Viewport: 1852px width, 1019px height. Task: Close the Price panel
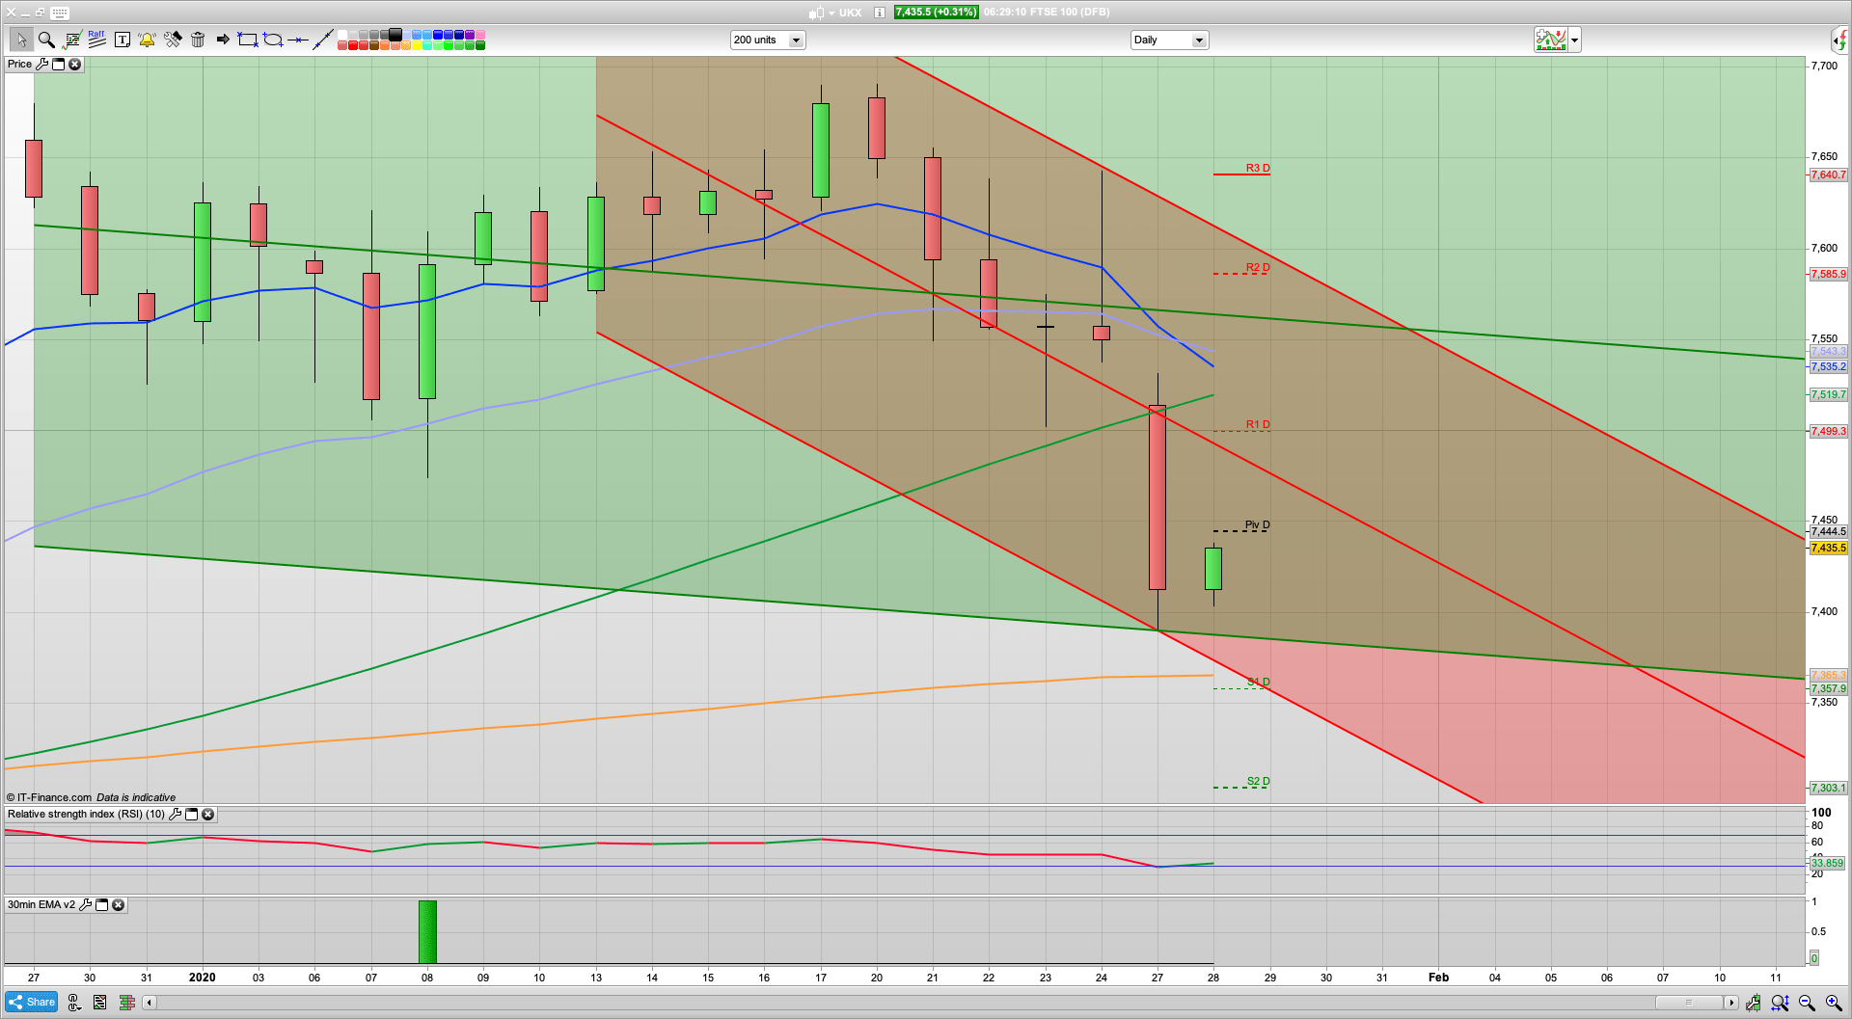pos(74,64)
